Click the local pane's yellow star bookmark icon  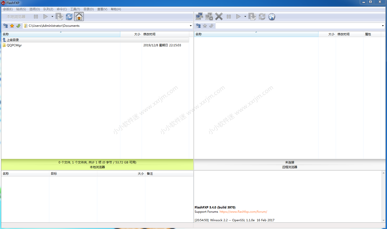click(x=12, y=26)
